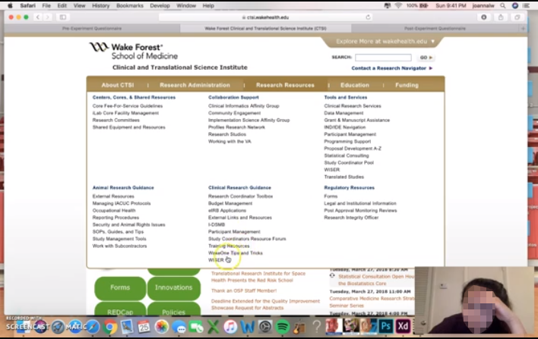Open Thank an OSP Staff Member link
The height and width of the screenshot is (339, 538).
244,290
